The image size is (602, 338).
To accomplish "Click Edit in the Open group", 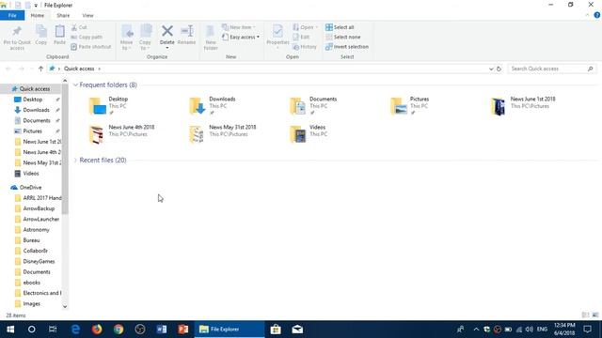I will coord(301,37).
